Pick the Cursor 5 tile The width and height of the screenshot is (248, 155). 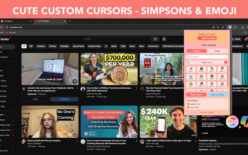(x=191, y=77)
